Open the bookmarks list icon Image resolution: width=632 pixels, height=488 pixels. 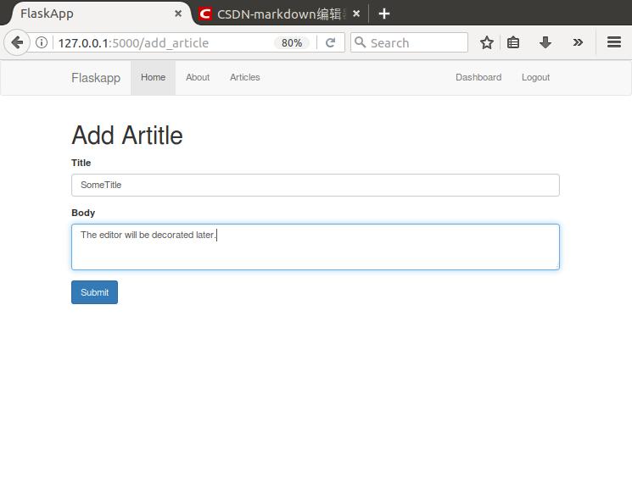512,42
